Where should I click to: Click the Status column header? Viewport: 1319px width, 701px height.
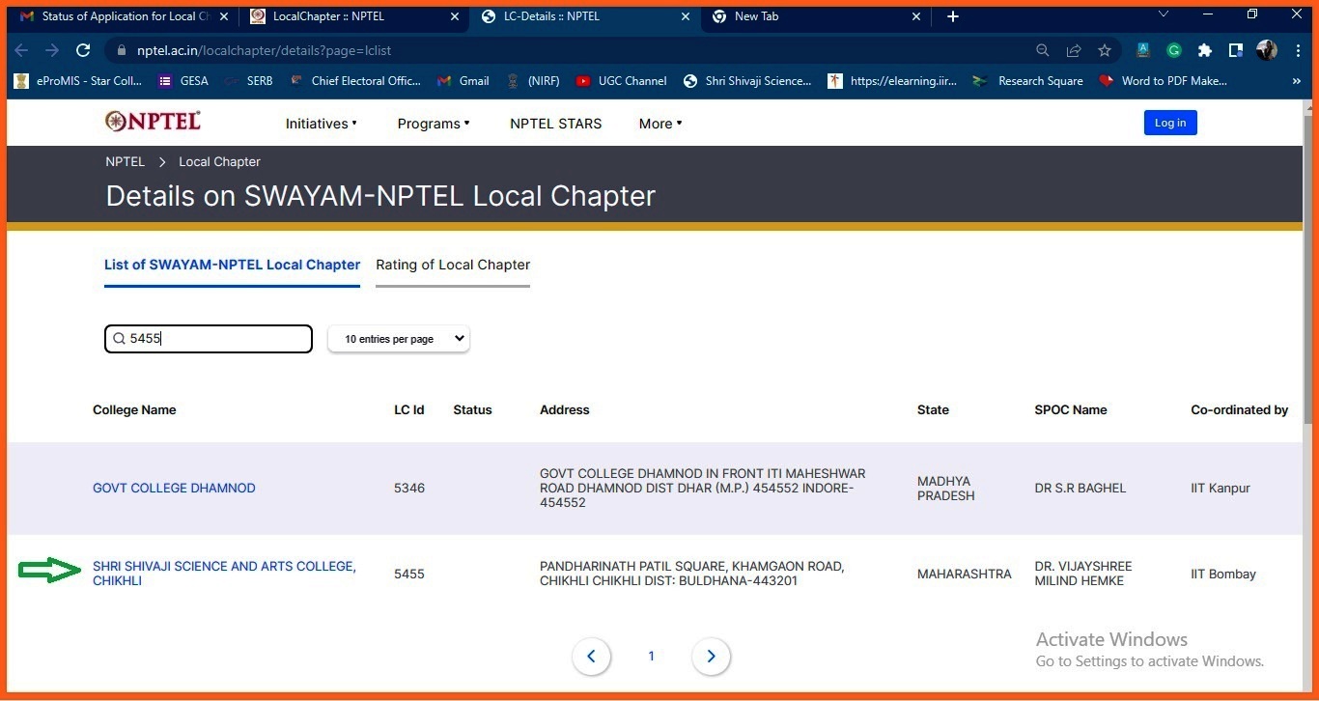click(x=472, y=410)
